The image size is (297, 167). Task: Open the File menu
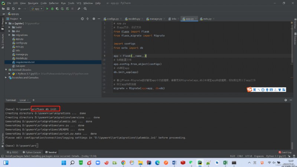click(9, 3)
